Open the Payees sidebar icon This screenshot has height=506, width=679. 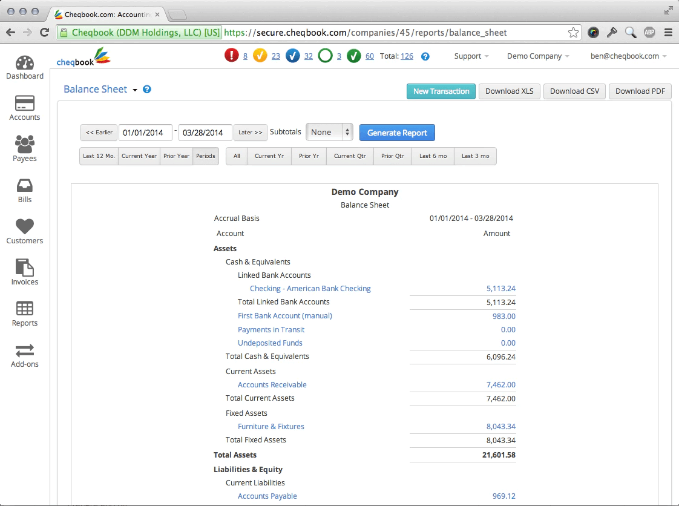(25, 144)
